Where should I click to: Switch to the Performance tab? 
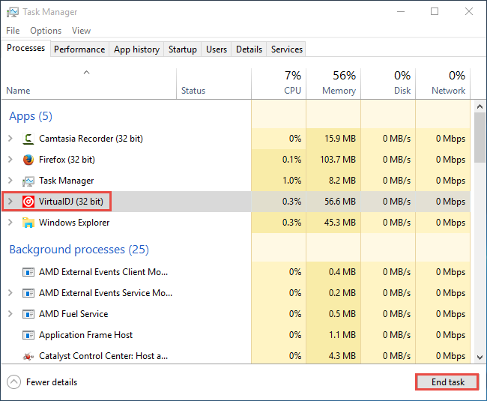click(79, 49)
